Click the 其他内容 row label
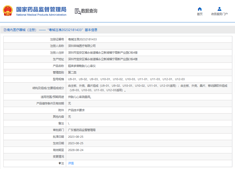Screen dimensions: 235x169 coord(58,117)
